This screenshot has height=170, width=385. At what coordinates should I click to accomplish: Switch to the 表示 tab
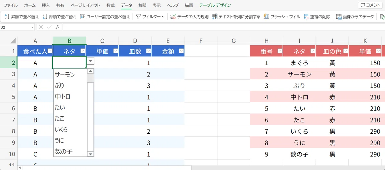click(x=157, y=5)
